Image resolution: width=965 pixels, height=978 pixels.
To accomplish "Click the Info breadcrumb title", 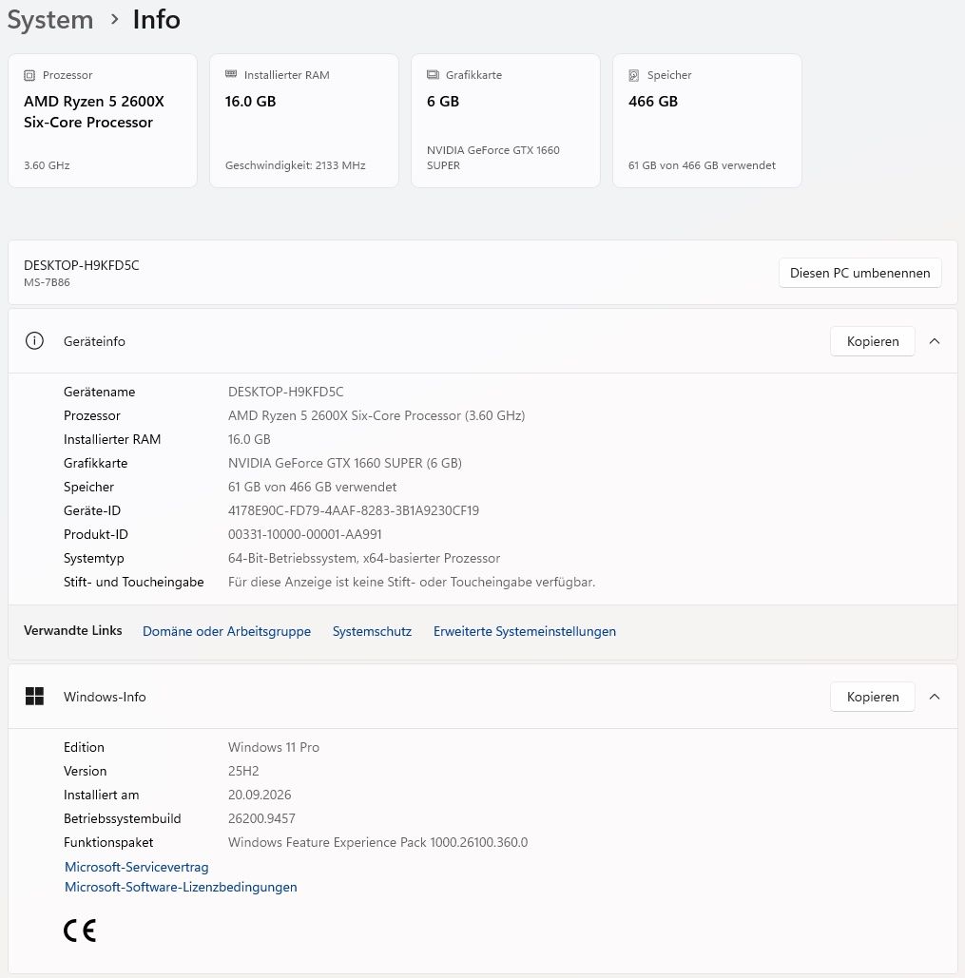I will tap(156, 19).
